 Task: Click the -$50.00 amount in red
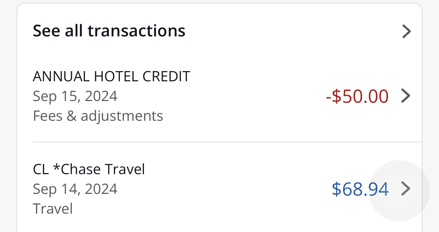pyautogui.click(x=357, y=96)
